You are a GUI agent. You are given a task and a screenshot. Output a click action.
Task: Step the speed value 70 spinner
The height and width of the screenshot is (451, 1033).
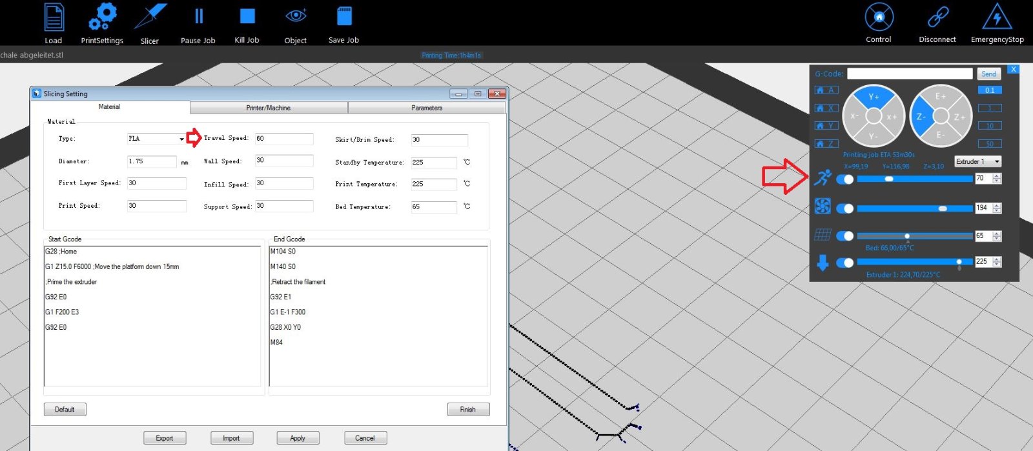997,179
